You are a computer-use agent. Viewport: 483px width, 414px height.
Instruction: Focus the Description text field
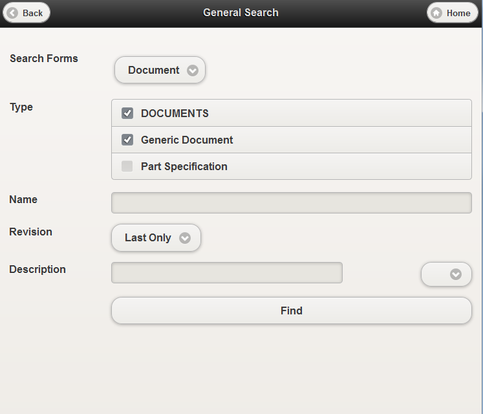point(226,272)
